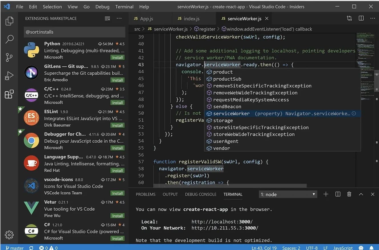Screen dimensions: 379x250
Task: Open the Manage gear icon
Action: click(9, 235)
